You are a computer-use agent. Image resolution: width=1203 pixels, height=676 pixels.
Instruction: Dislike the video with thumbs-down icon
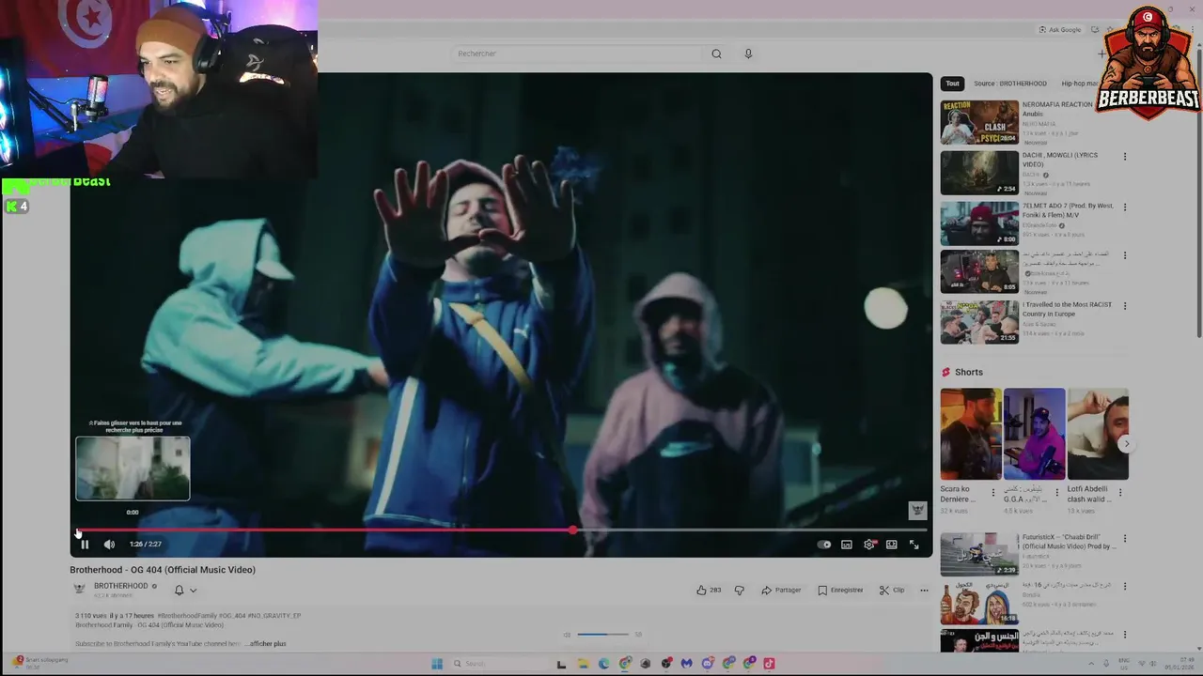pos(739,591)
